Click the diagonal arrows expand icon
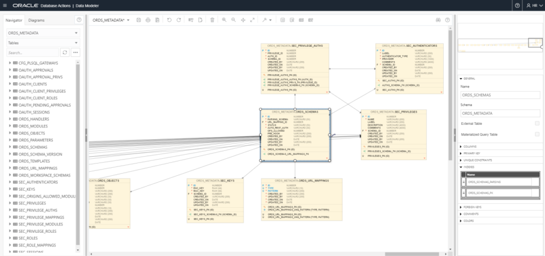Image resolution: width=545 pixels, height=256 pixels. pyautogui.click(x=252, y=20)
